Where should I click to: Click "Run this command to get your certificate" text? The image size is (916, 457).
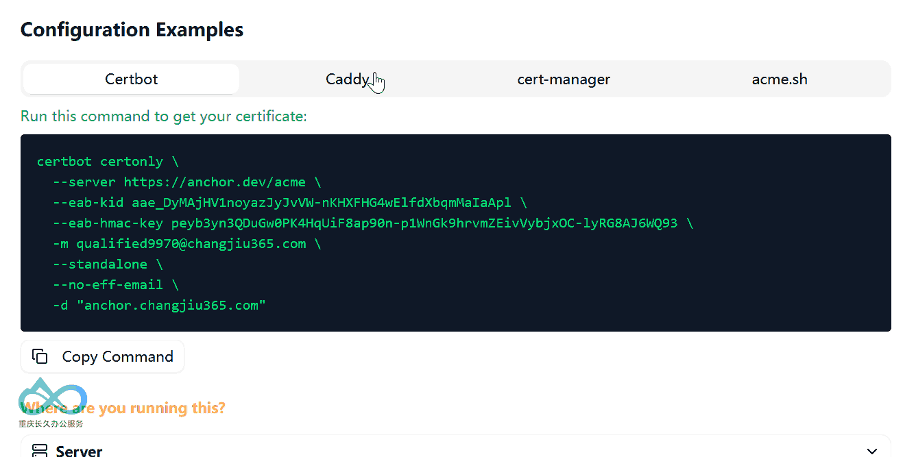coord(164,116)
